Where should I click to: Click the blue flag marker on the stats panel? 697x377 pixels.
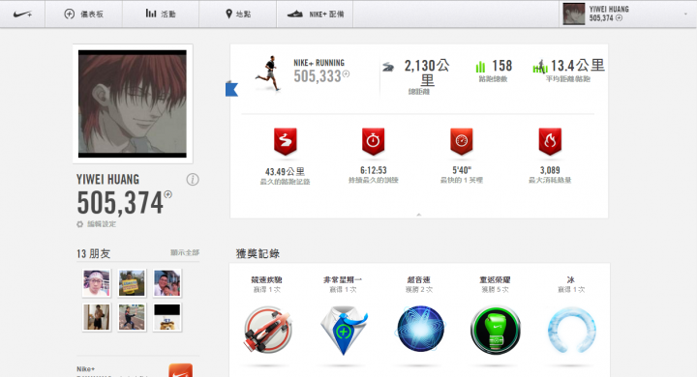pos(231,89)
